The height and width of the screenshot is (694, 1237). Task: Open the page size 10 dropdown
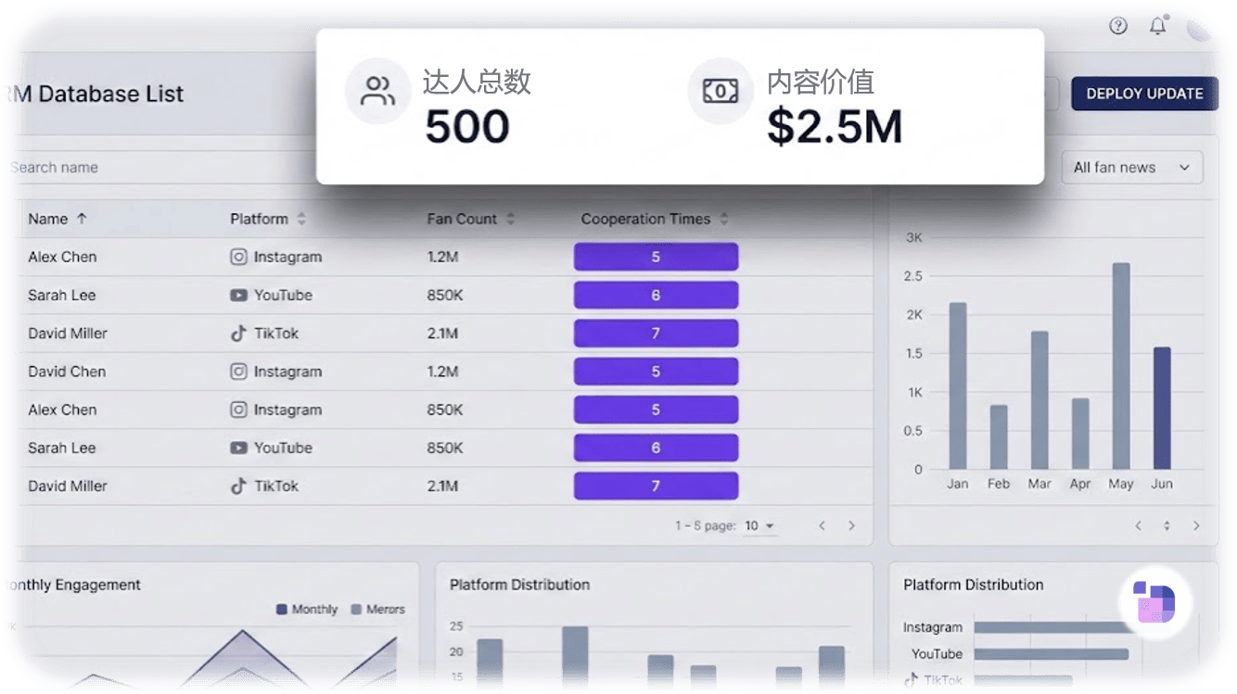(760, 525)
